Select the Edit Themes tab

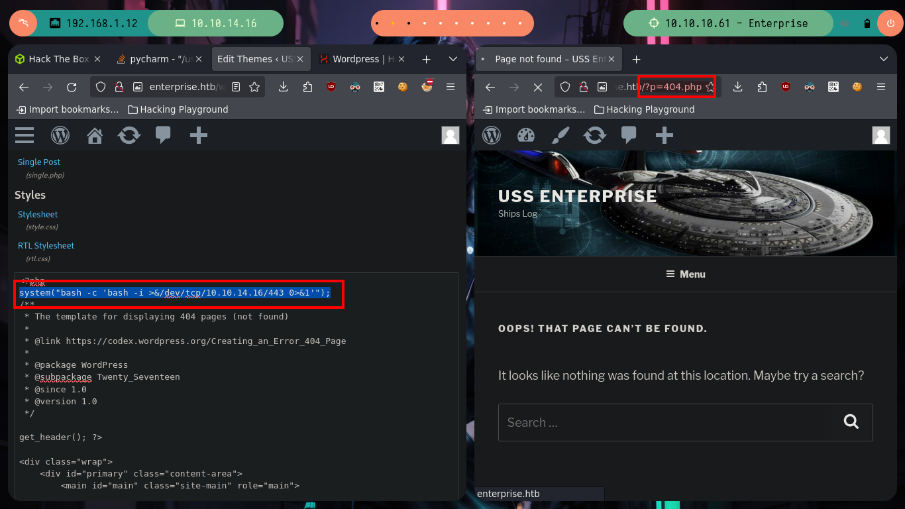point(260,59)
